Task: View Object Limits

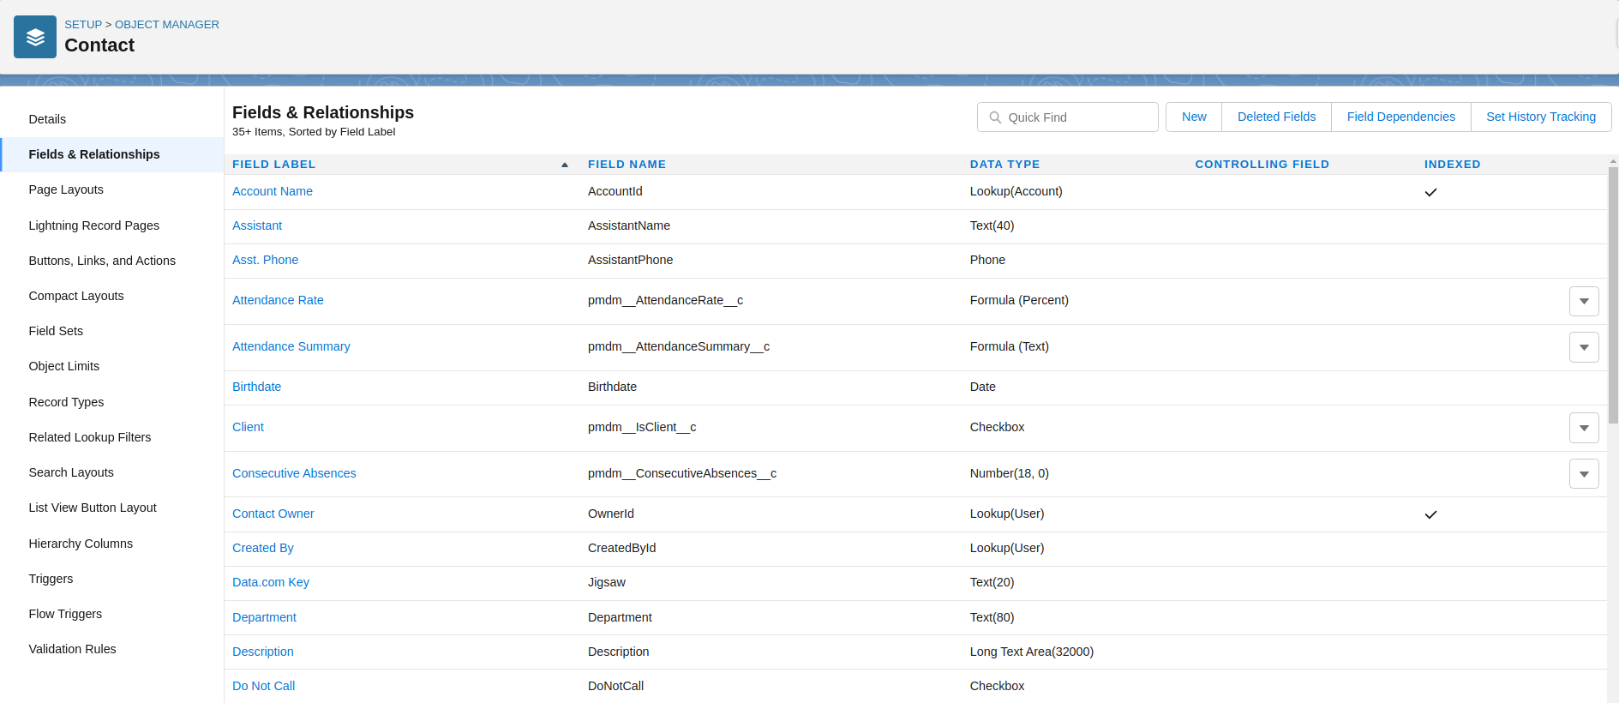Action: click(64, 366)
